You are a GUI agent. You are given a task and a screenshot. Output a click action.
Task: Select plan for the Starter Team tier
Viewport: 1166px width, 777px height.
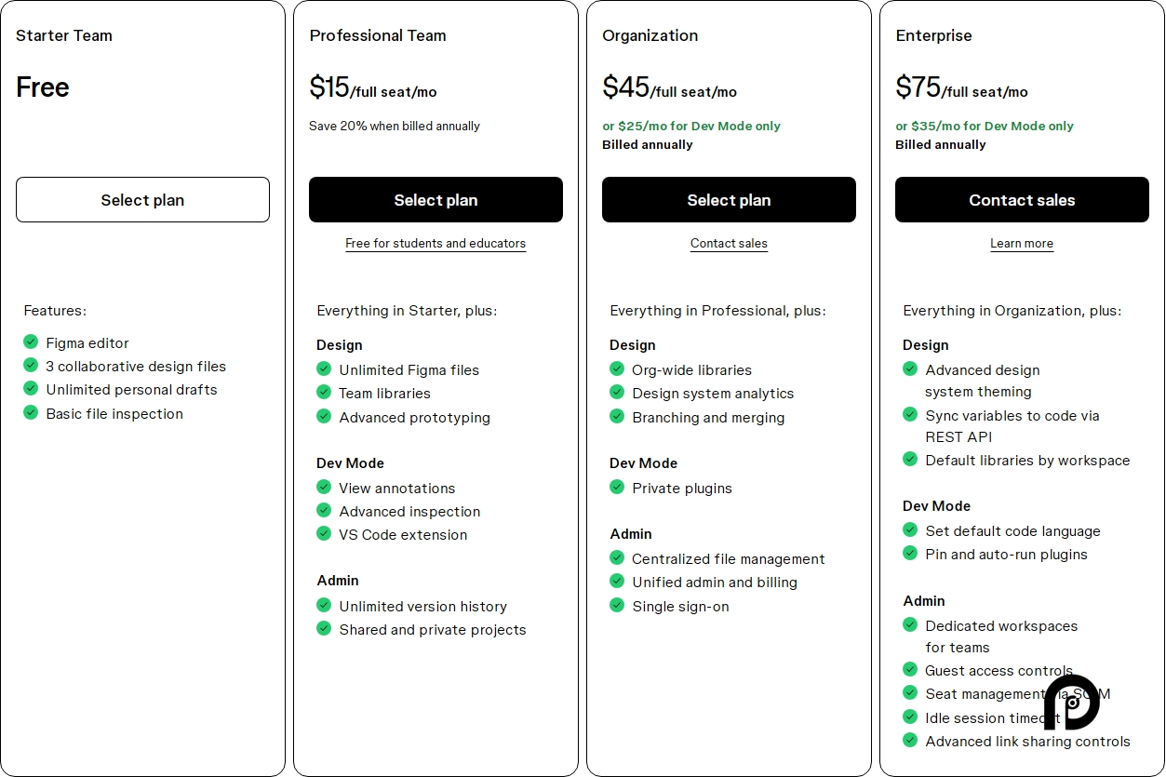click(142, 199)
